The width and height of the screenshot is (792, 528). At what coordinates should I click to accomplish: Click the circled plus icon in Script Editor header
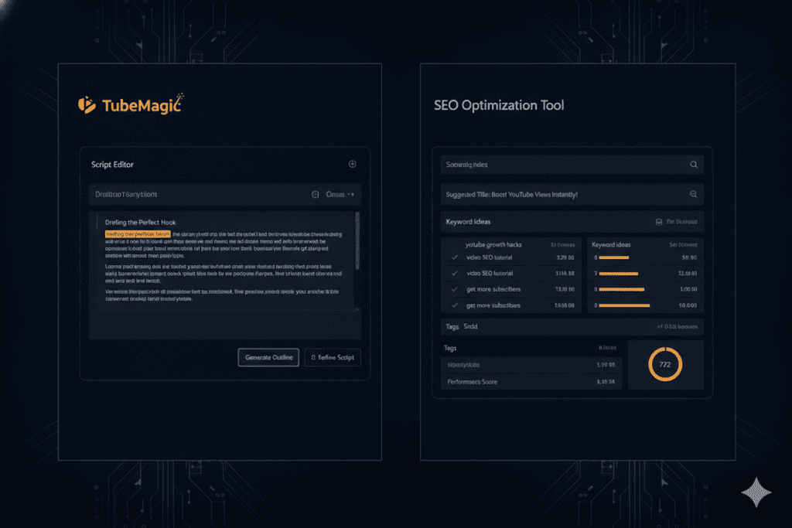point(353,164)
